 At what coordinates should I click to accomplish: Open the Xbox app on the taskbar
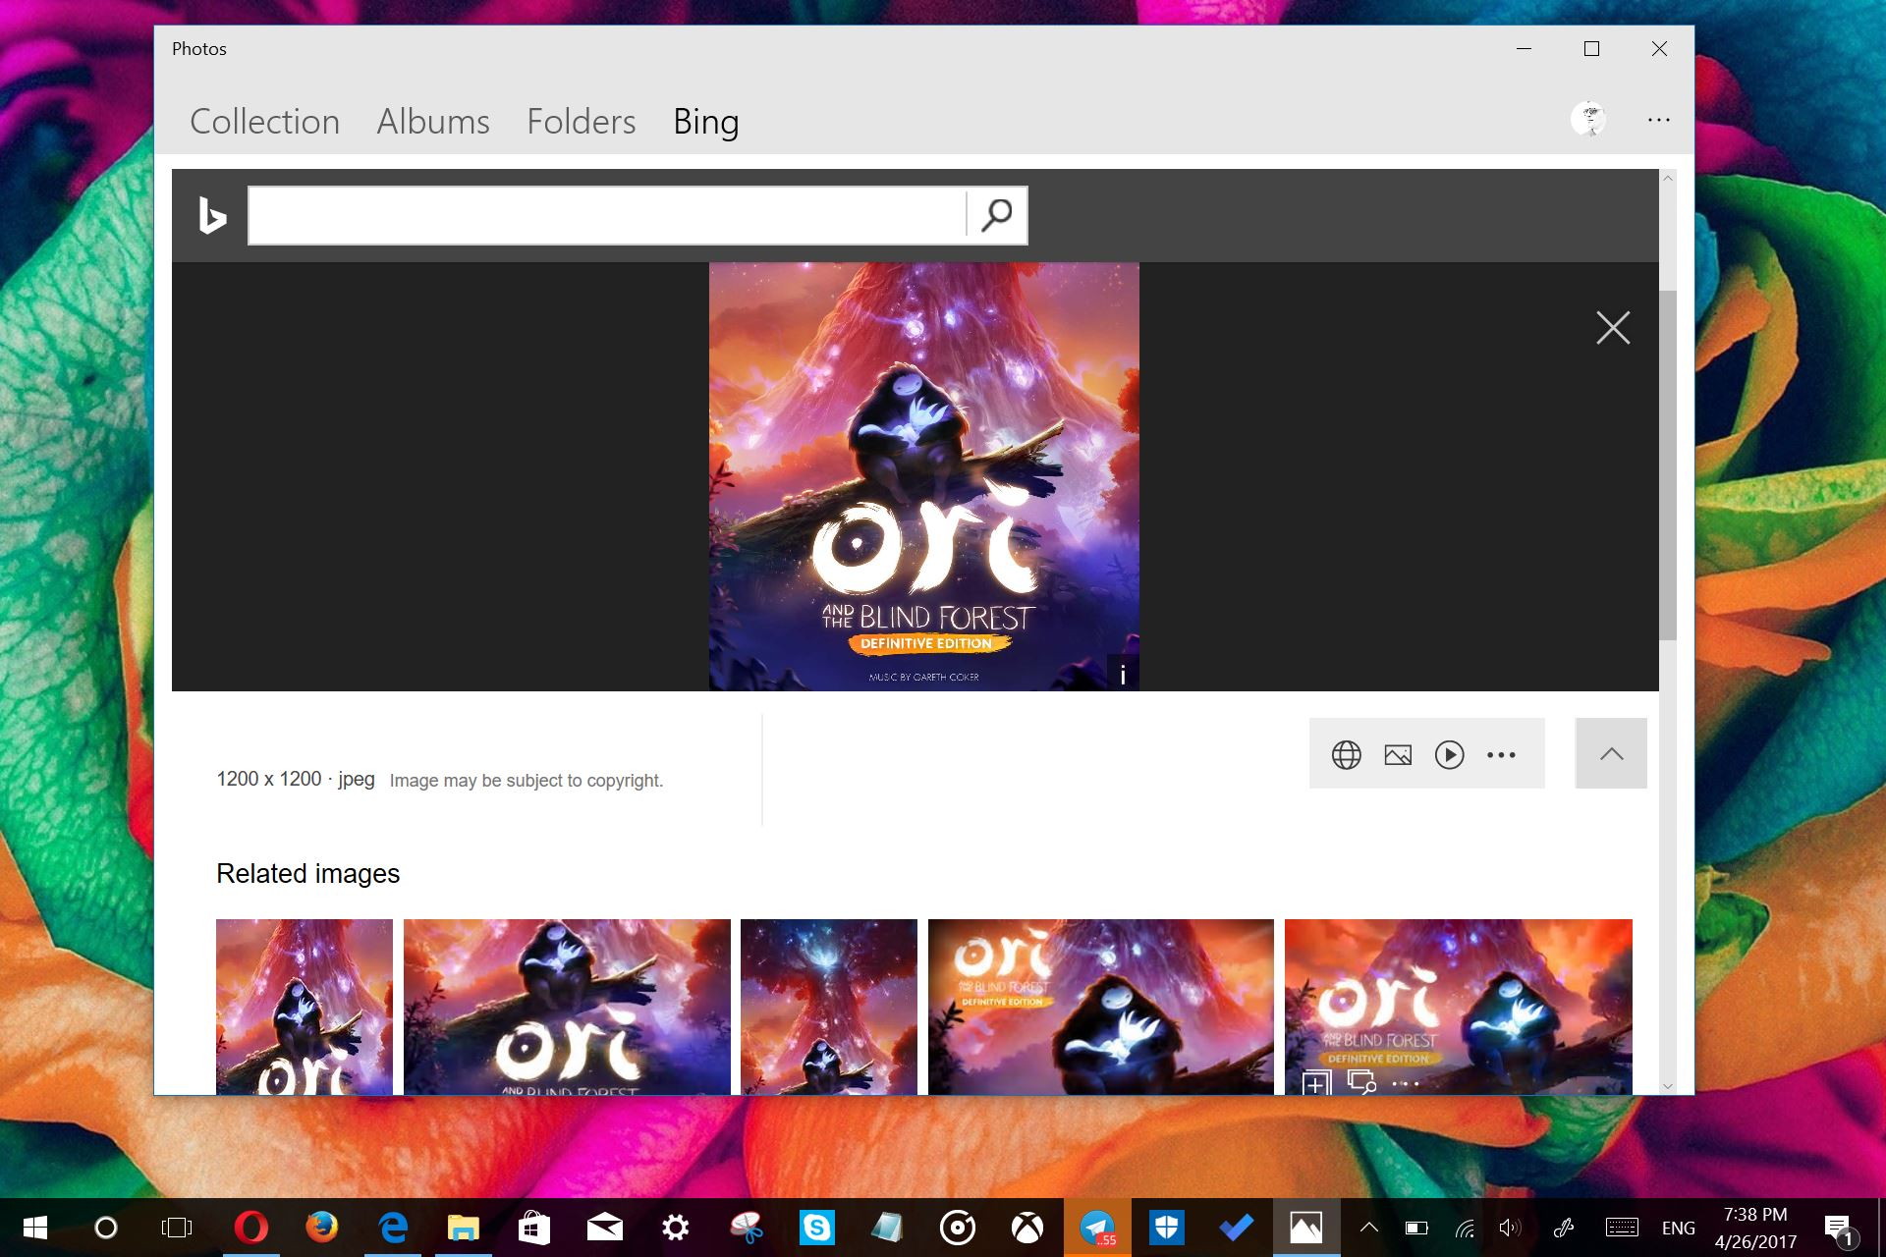[1027, 1228]
